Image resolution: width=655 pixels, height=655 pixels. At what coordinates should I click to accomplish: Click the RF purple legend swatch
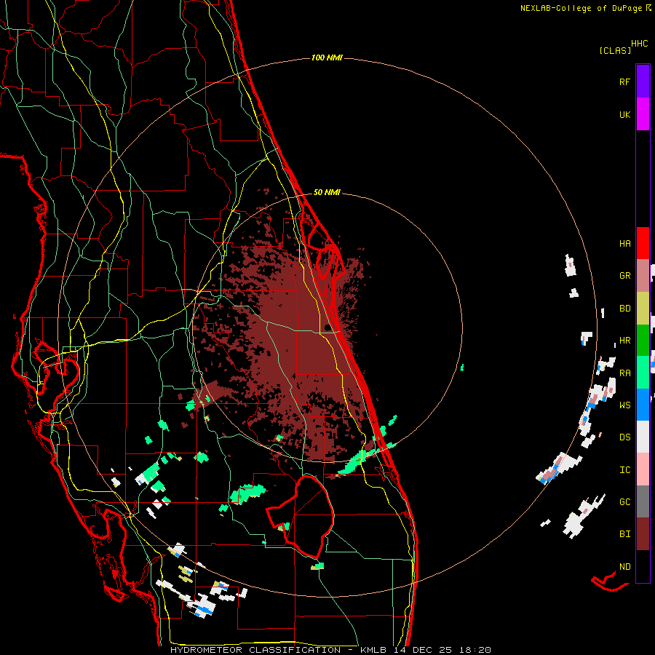[x=643, y=82]
